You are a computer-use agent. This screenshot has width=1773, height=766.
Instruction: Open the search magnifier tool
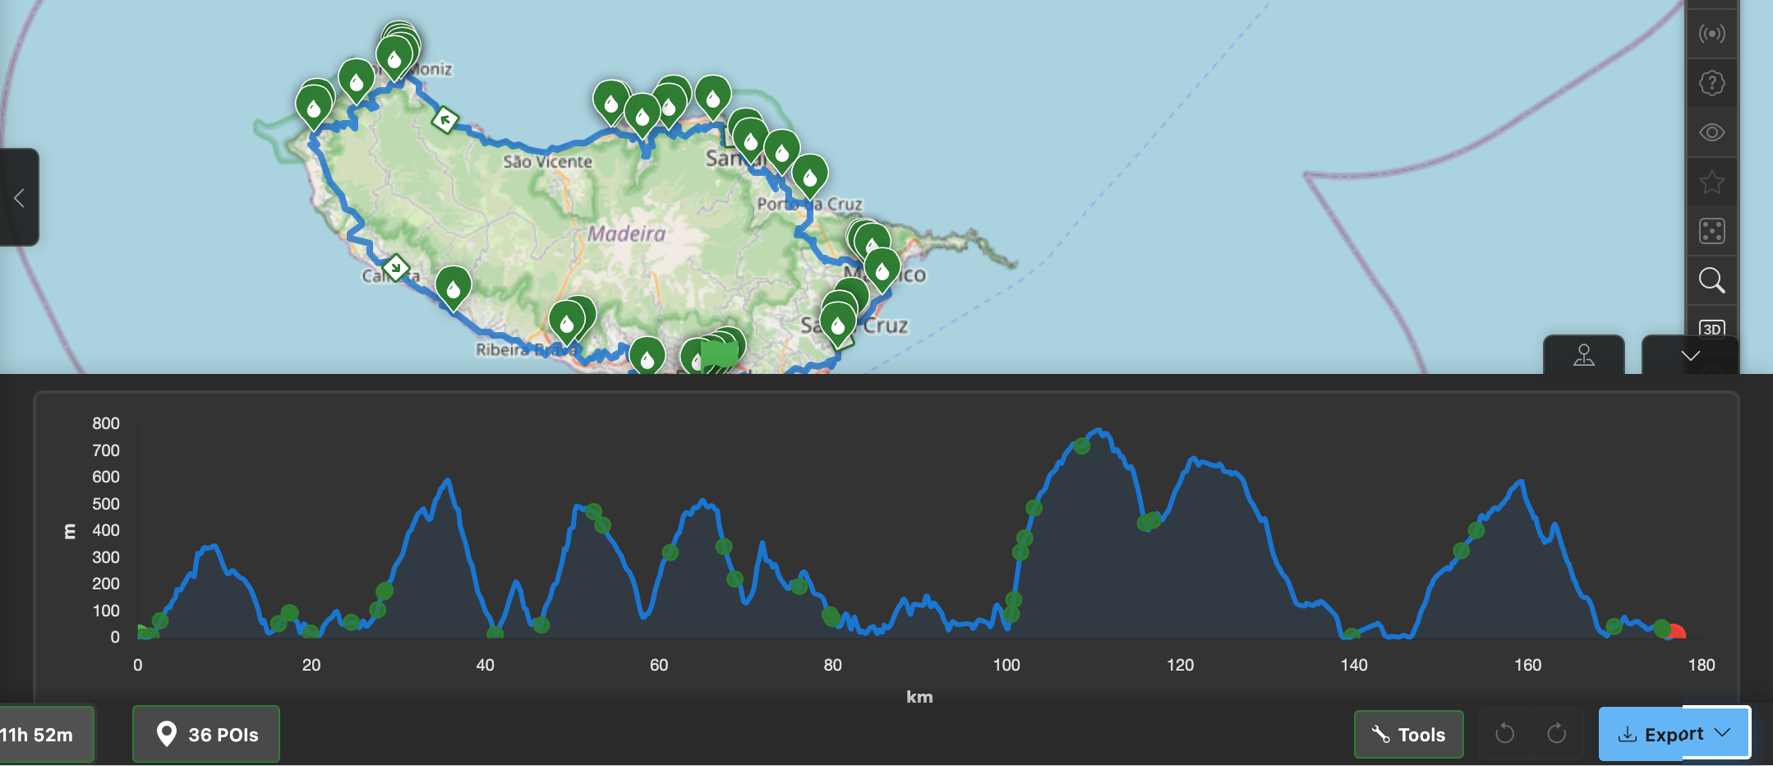(x=1712, y=281)
